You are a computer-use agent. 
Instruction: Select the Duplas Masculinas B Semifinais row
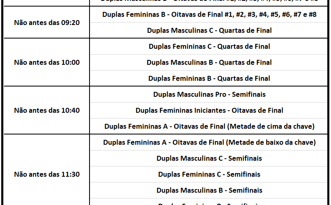pos(209,190)
